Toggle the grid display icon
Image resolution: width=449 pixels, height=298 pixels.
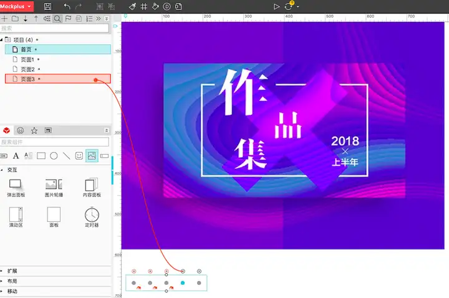coord(144,6)
